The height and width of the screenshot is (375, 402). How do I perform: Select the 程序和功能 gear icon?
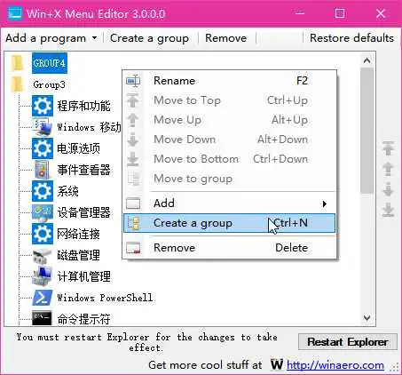43,106
